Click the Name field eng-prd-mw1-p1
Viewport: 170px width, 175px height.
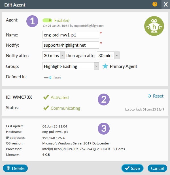point(71,35)
